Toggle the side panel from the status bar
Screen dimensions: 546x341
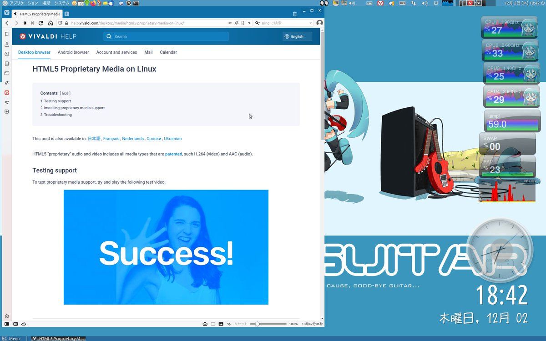7,324
